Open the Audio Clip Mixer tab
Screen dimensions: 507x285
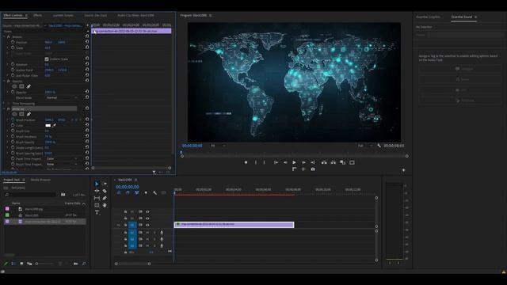(x=135, y=15)
